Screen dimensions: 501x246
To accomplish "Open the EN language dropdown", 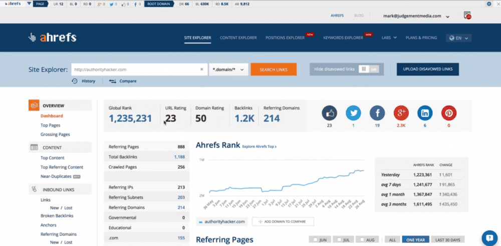I will coord(459,38).
